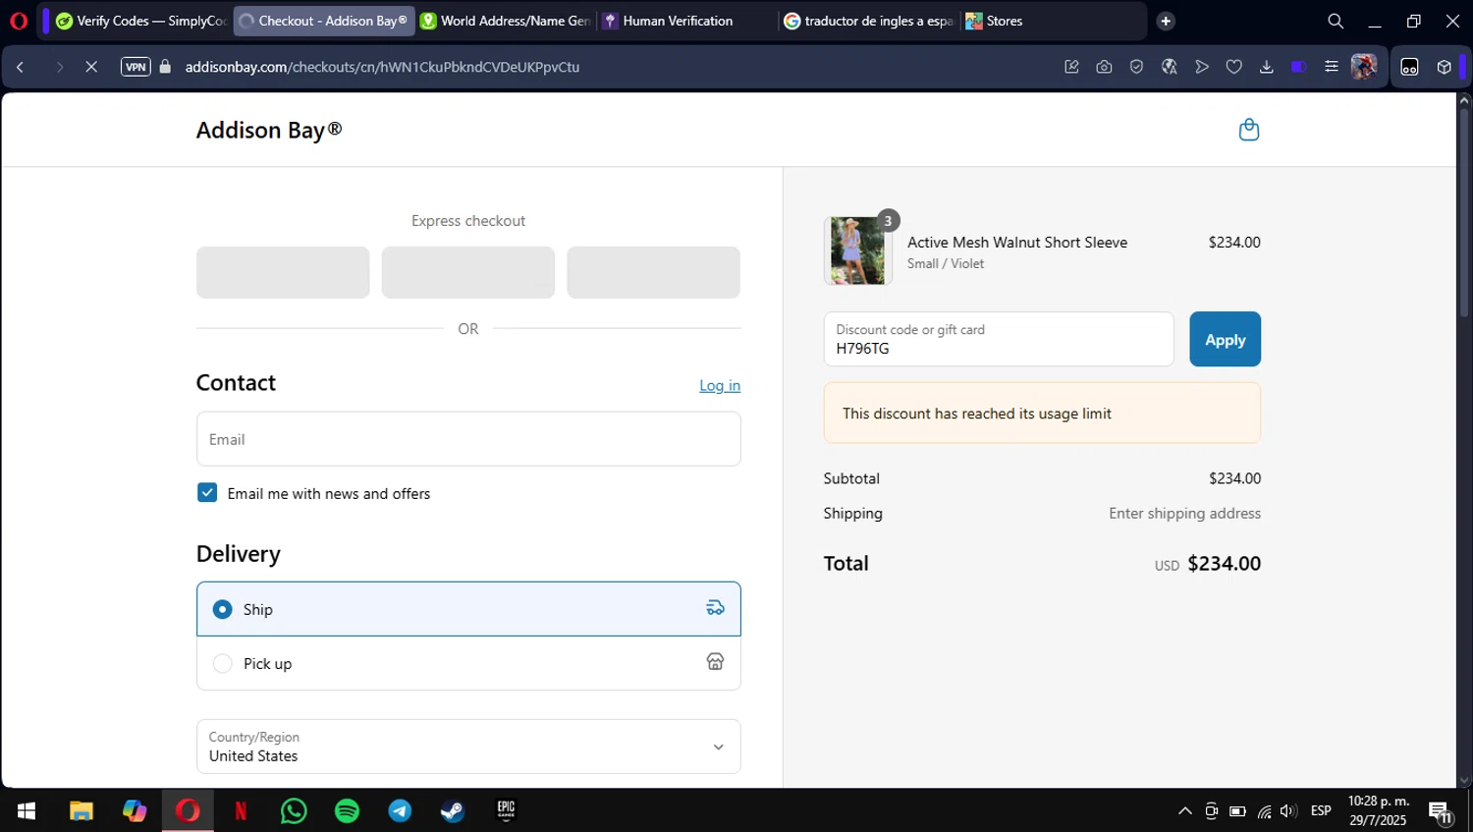Open Steam from the taskbar

point(453,810)
